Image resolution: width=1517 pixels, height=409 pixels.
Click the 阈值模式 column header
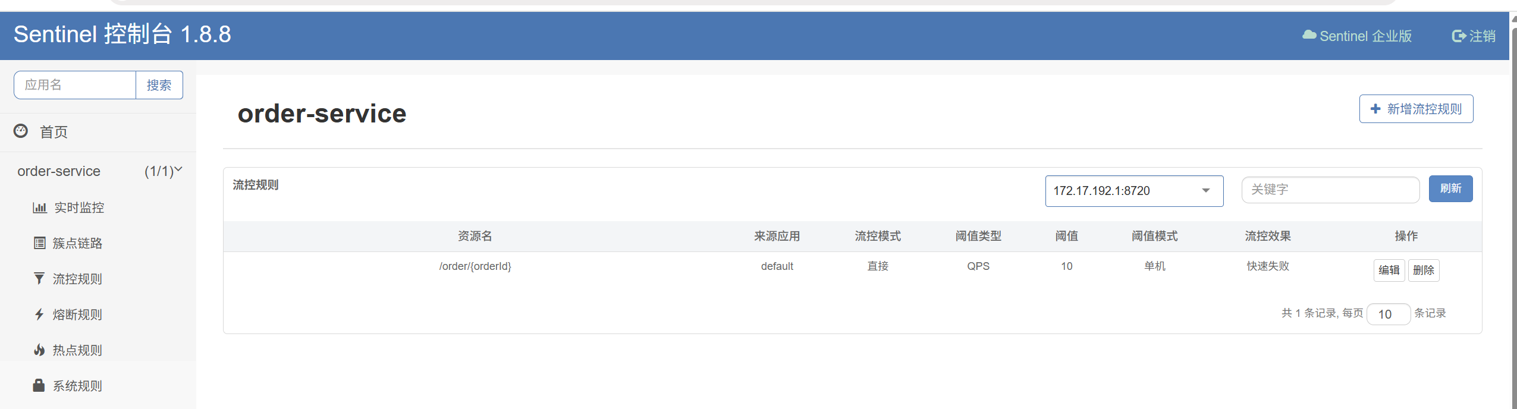pyautogui.click(x=1154, y=236)
